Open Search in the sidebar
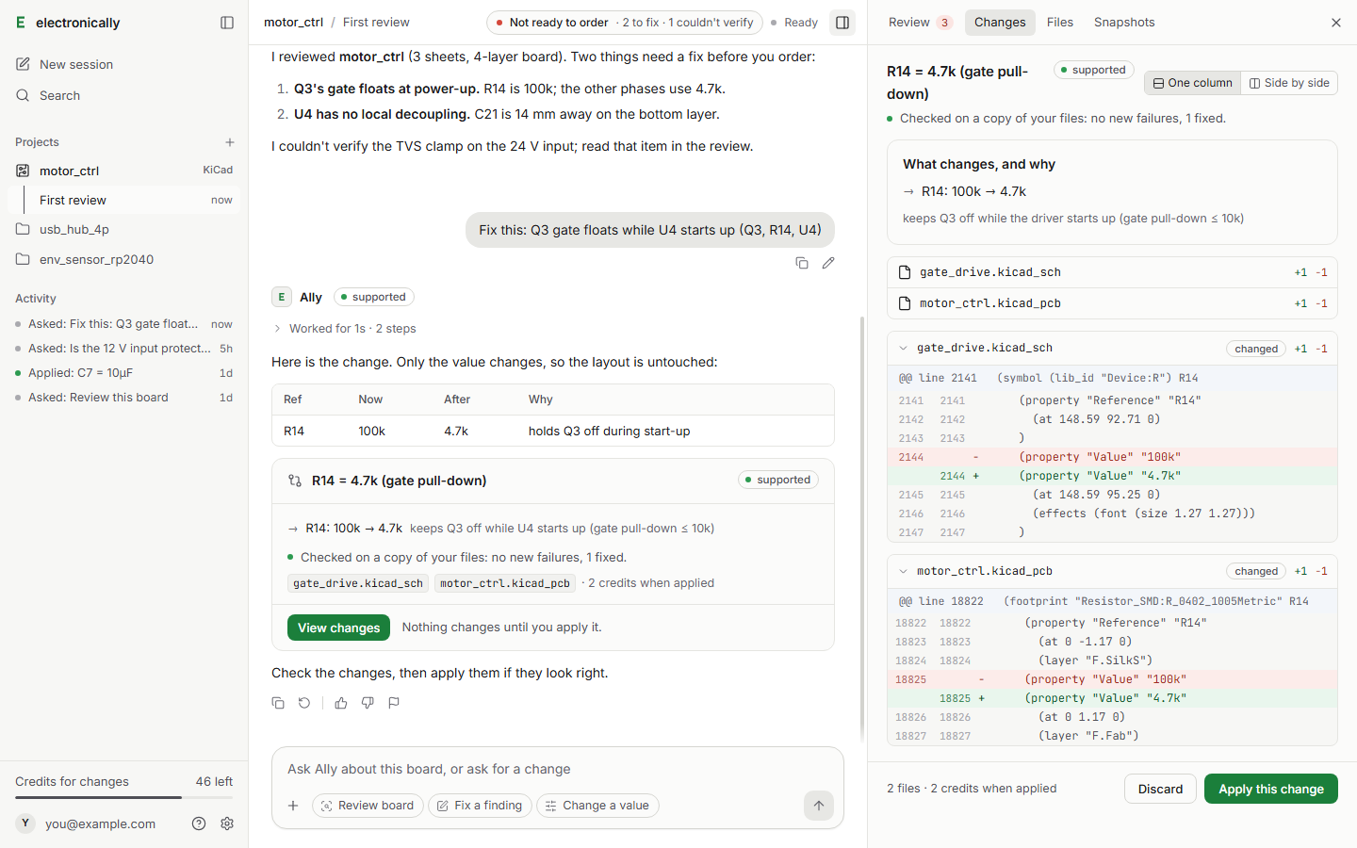Viewport: 1357px width, 848px height. (123, 95)
